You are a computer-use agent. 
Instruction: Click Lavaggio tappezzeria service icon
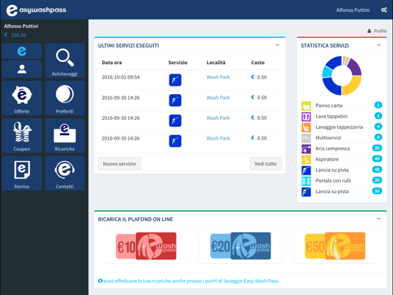coord(306,128)
